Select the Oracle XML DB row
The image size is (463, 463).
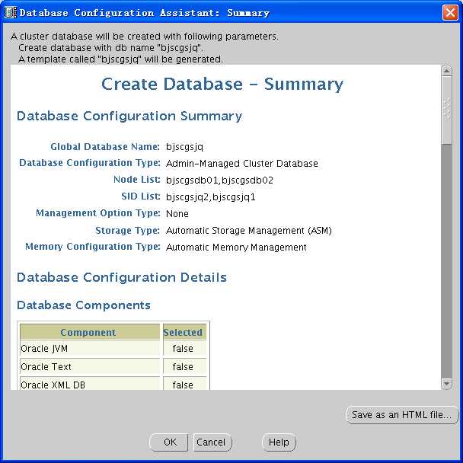(x=113, y=384)
